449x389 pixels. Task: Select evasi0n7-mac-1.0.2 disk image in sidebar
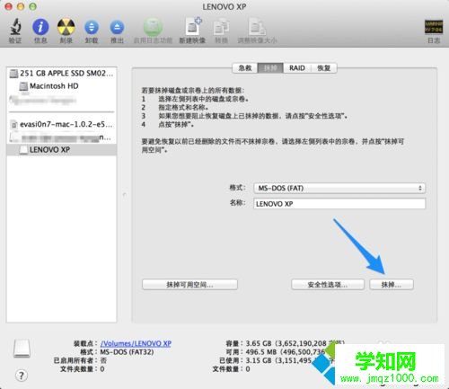click(x=61, y=124)
